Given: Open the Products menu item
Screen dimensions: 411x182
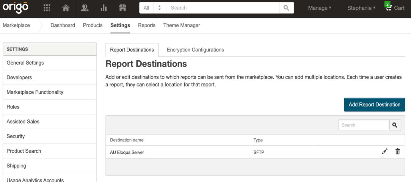Looking at the screenshot, I should [93, 25].
